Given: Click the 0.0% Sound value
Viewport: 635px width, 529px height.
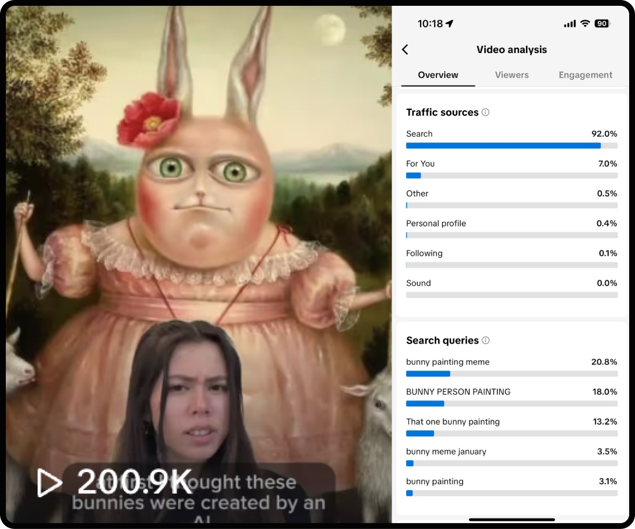Looking at the screenshot, I should tap(606, 283).
